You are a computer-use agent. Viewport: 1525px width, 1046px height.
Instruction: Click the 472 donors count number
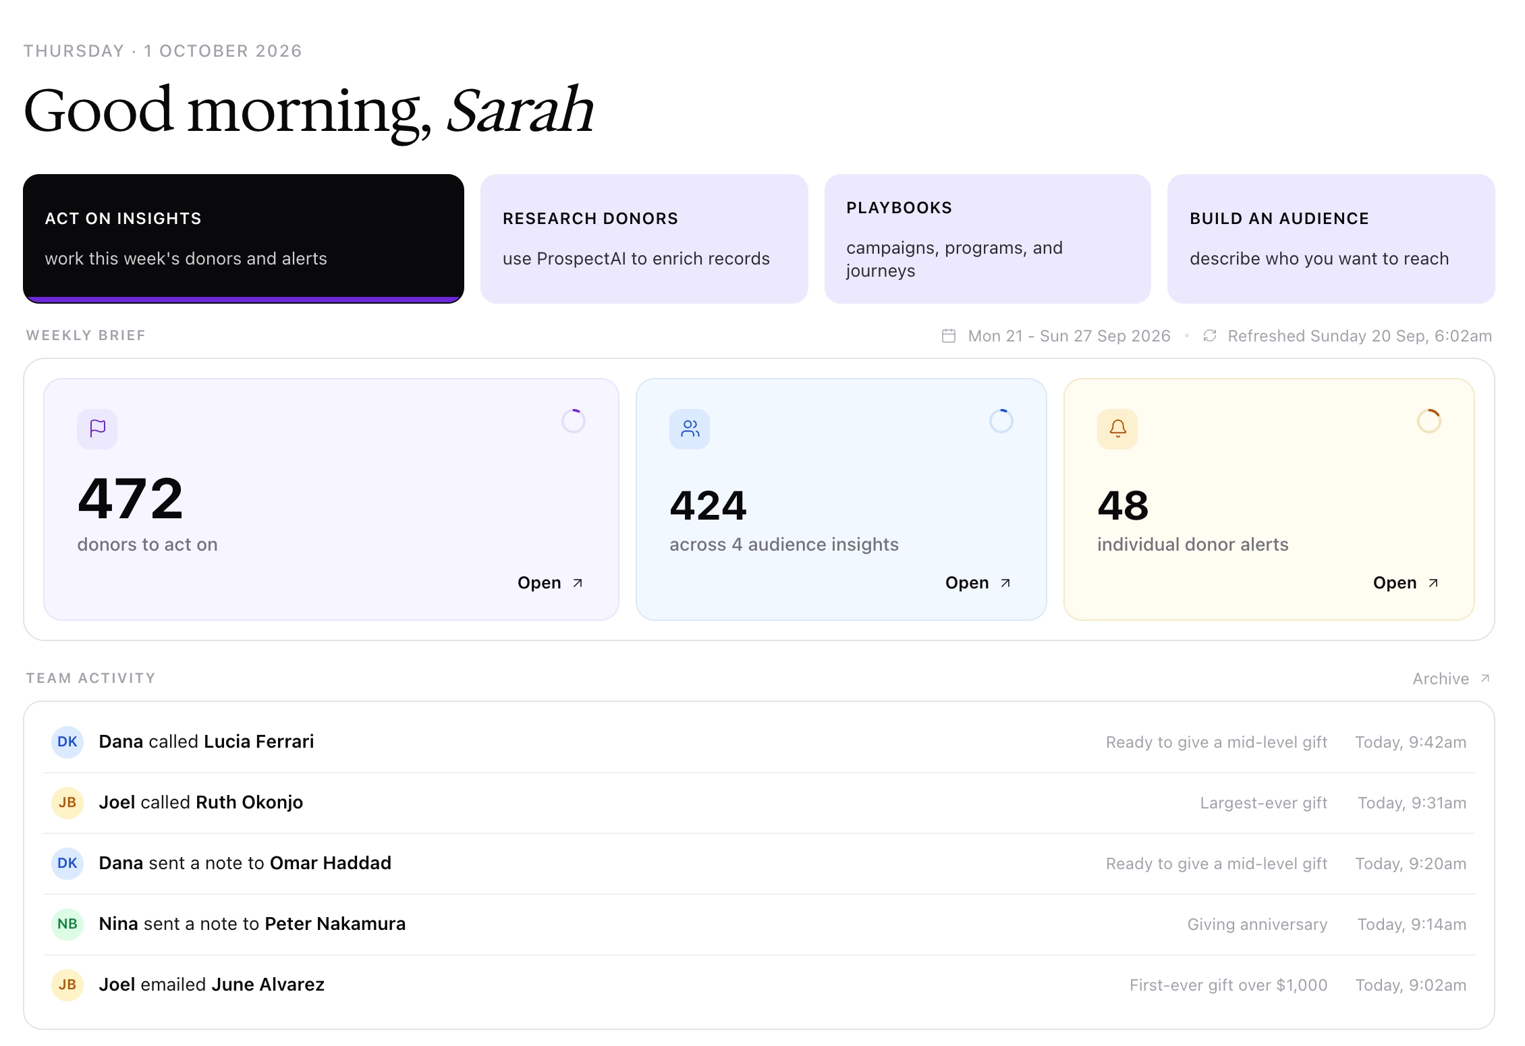[131, 498]
